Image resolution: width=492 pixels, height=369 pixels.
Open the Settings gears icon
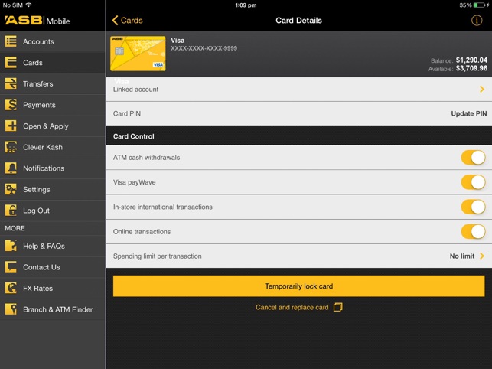point(11,189)
